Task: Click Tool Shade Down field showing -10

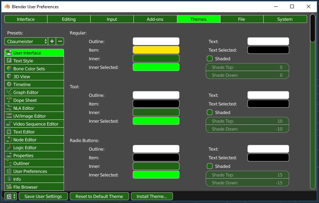Action: (247, 129)
